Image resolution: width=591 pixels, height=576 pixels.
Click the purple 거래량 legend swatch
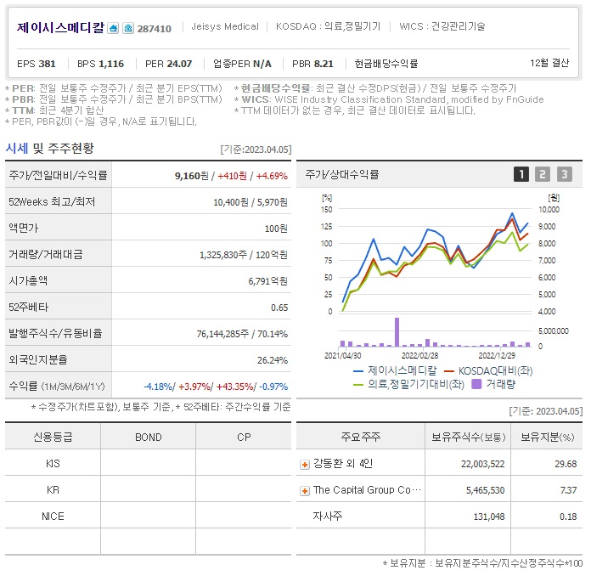pyautogui.click(x=476, y=384)
